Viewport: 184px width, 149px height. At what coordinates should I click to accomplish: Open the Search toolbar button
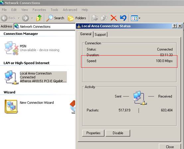tap(55, 18)
